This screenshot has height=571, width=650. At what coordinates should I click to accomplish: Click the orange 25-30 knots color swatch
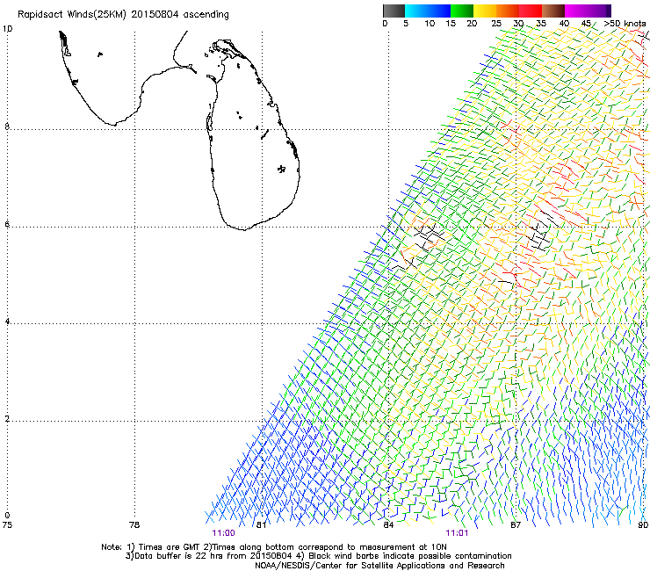pyautogui.click(x=508, y=11)
